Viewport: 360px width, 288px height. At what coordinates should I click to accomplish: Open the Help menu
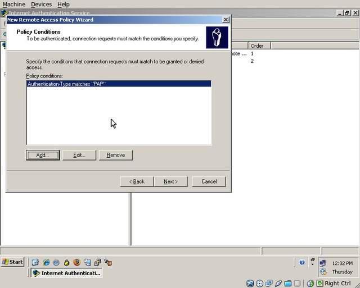[x=64, y=4]
